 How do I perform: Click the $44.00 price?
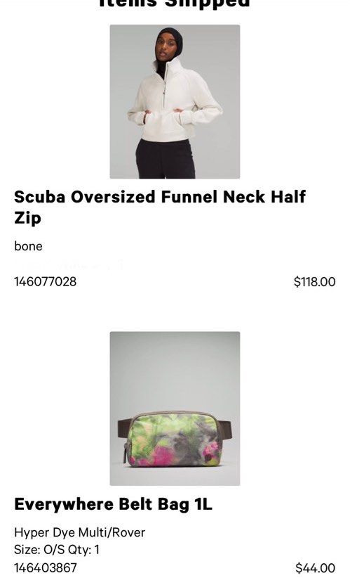click(x=316, y=568)
